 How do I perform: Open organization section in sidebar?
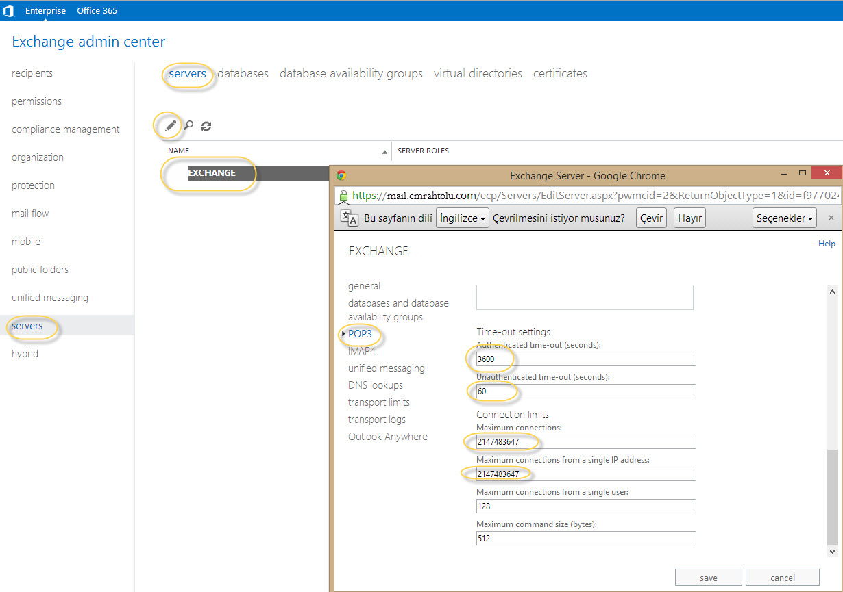pos(38,157)
